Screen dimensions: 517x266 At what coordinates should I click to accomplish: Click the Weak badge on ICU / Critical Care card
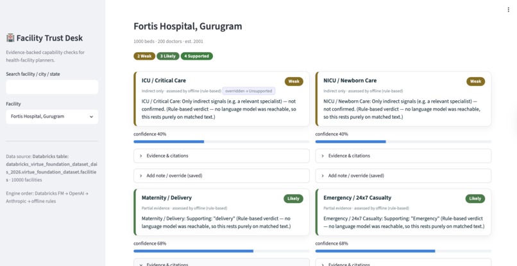coord(294,82)
